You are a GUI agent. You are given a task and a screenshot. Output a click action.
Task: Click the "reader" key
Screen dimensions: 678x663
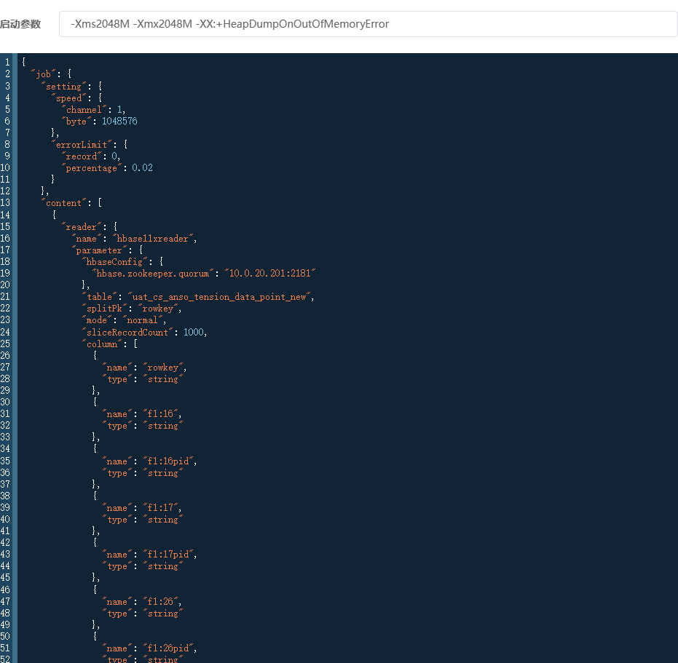[x=81, y=227]
